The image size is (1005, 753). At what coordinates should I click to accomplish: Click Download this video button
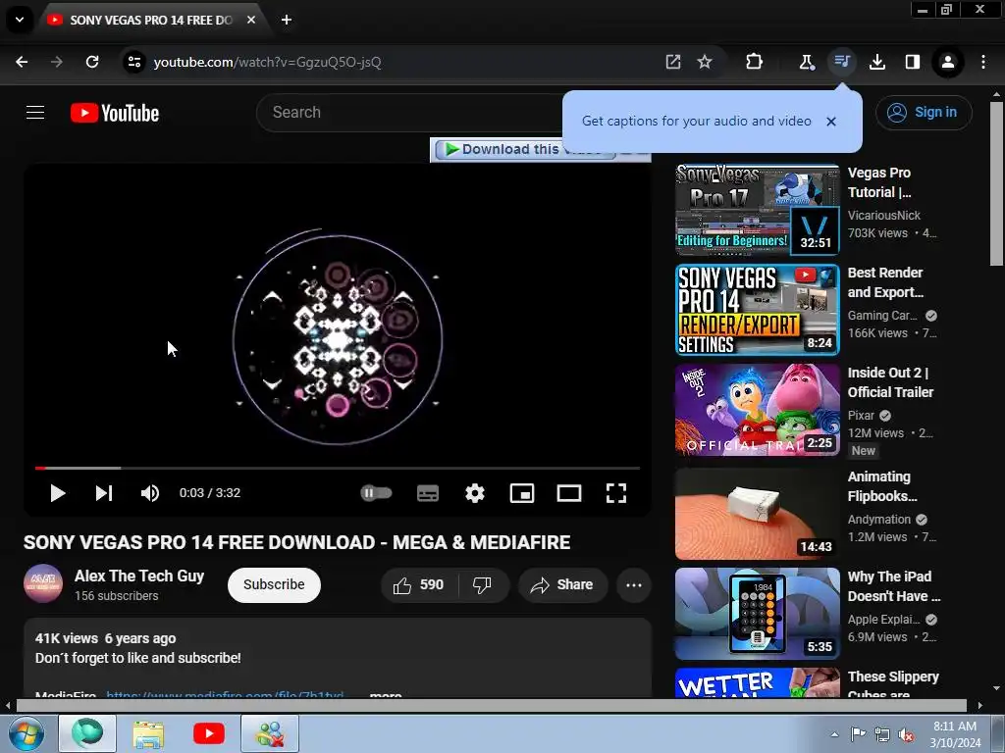point(524,149)
